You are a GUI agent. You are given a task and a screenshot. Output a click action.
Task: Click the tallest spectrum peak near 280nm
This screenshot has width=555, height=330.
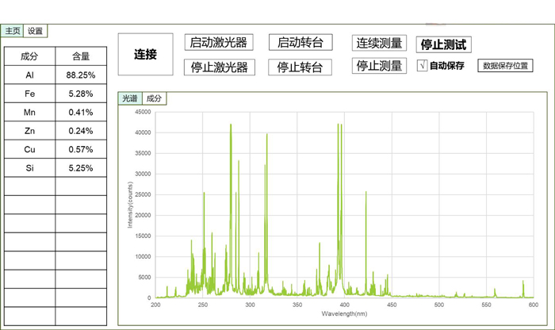click(x=231, y=127)
